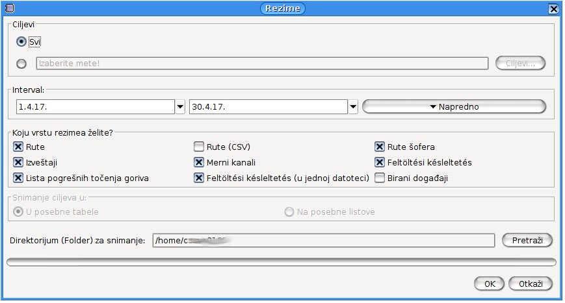Viewport: 565px width, 303px height.
Task: Enable the Rute (CSV) checkbox
Action: coord(199,147)
